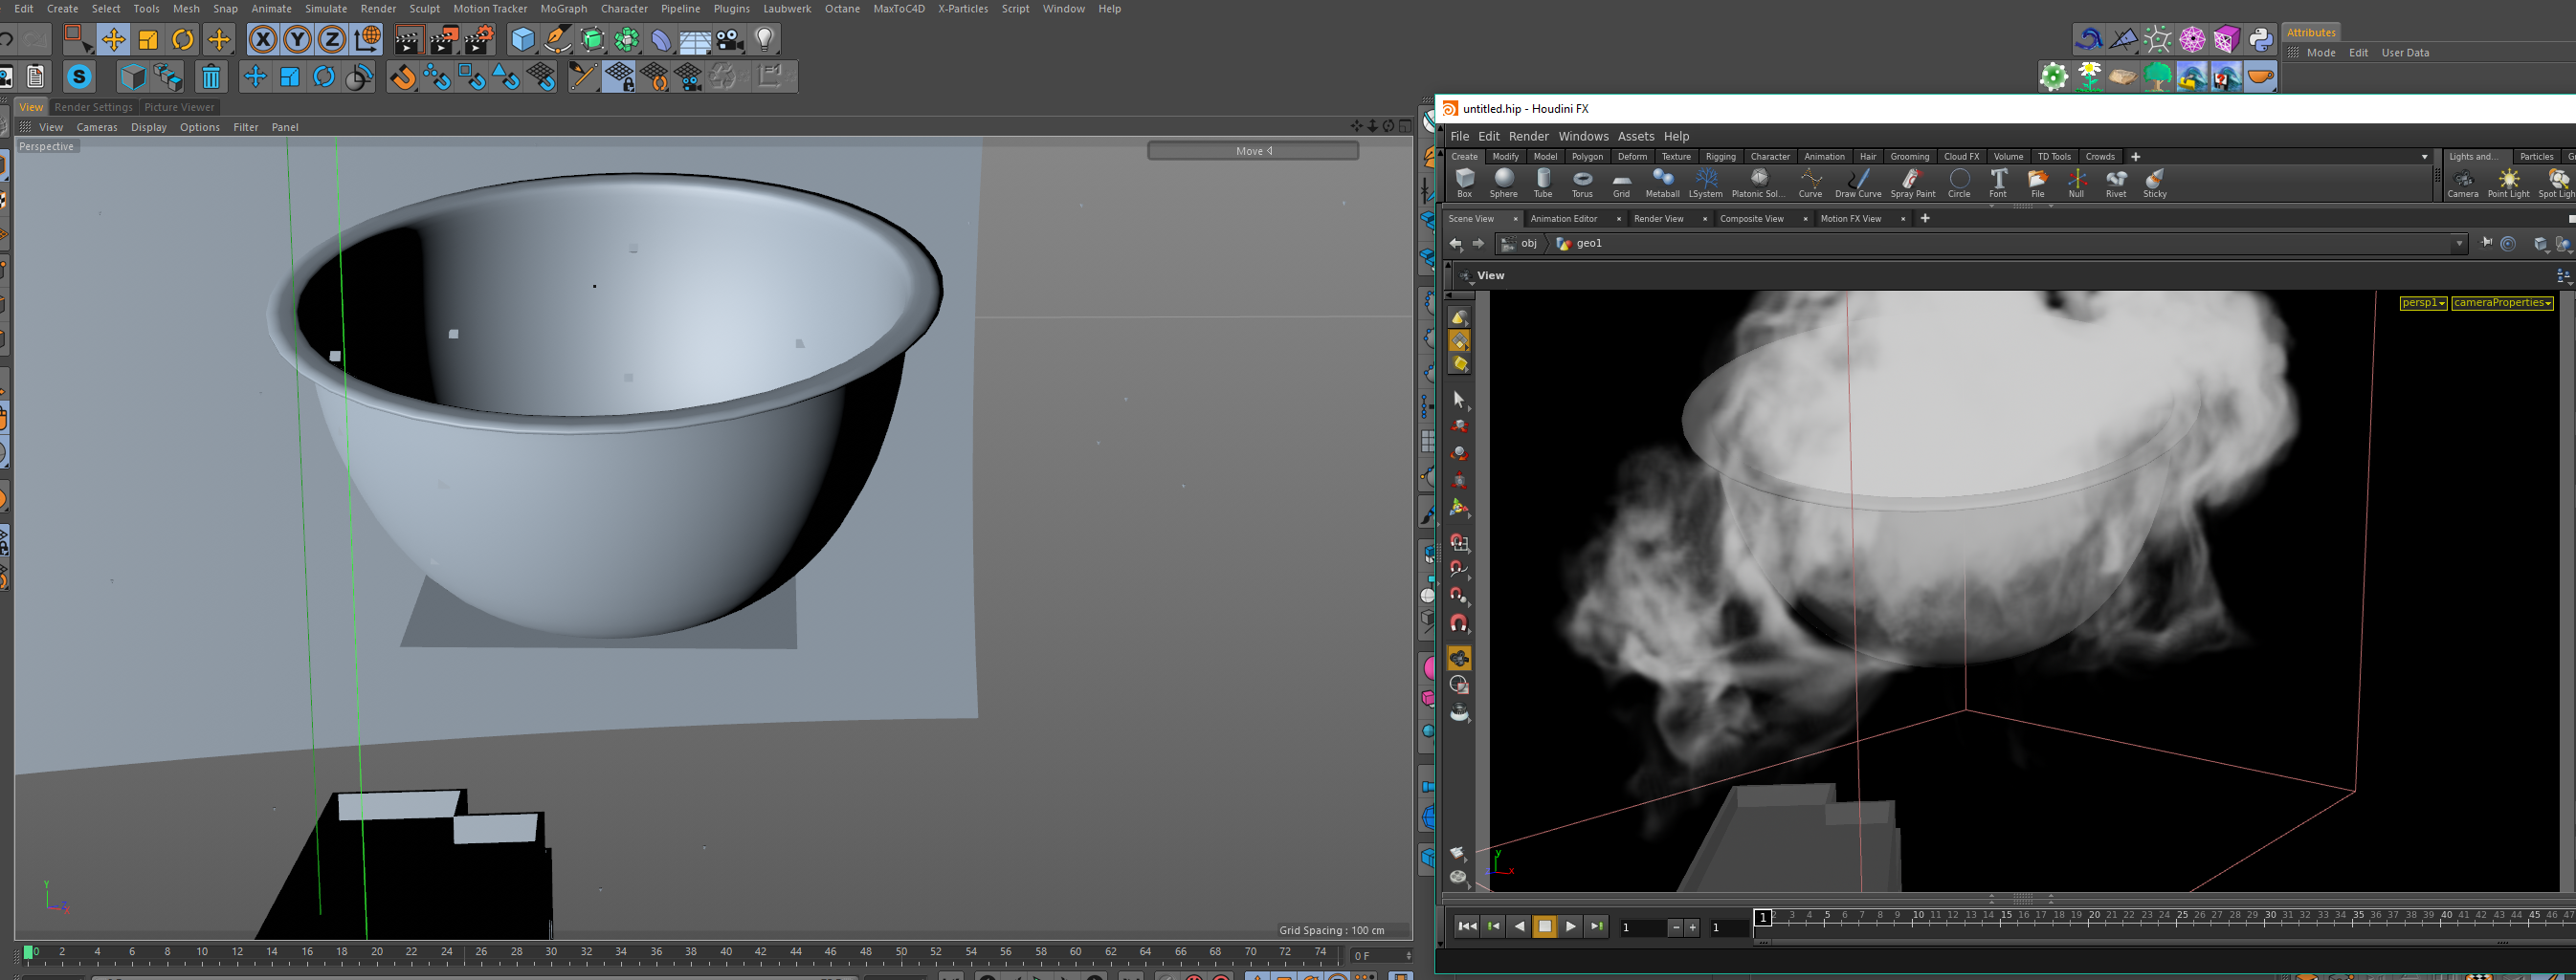Click the Add Cube primitive icon
Viewport: 2576px width, 980px height.
(522, 40)
